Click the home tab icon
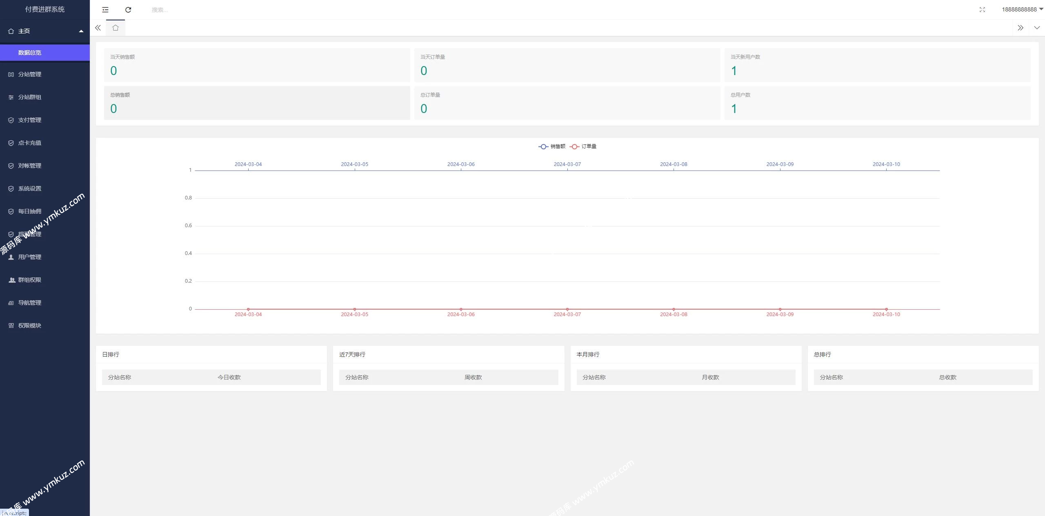Image resolution: width=1045 pixels, height=516 pixels. (116, 28)
